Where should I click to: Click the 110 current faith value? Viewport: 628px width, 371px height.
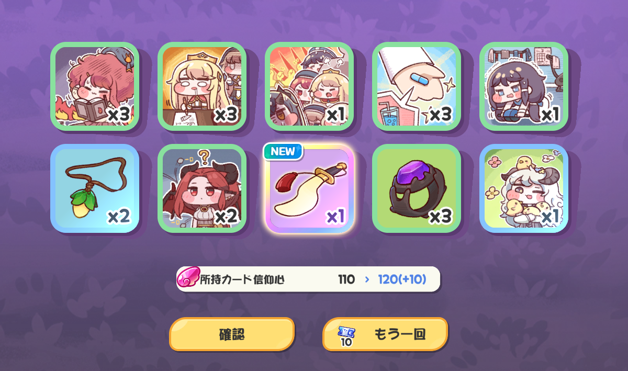point(346,279)
